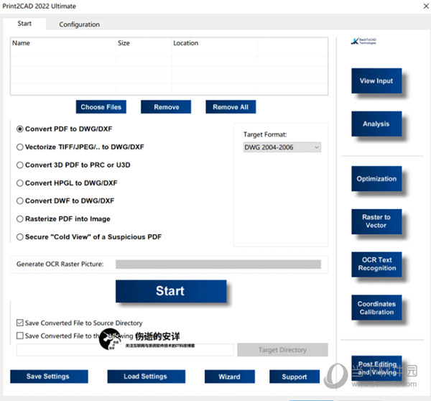Click the Generate OCR Raster Picture progress bar
Image resolution: width=431 pixels, height=401 pixels.
[x=218, y=264]
